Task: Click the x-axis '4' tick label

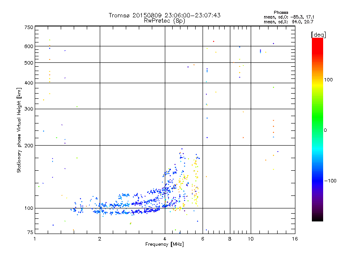Action: coord(165,239)
